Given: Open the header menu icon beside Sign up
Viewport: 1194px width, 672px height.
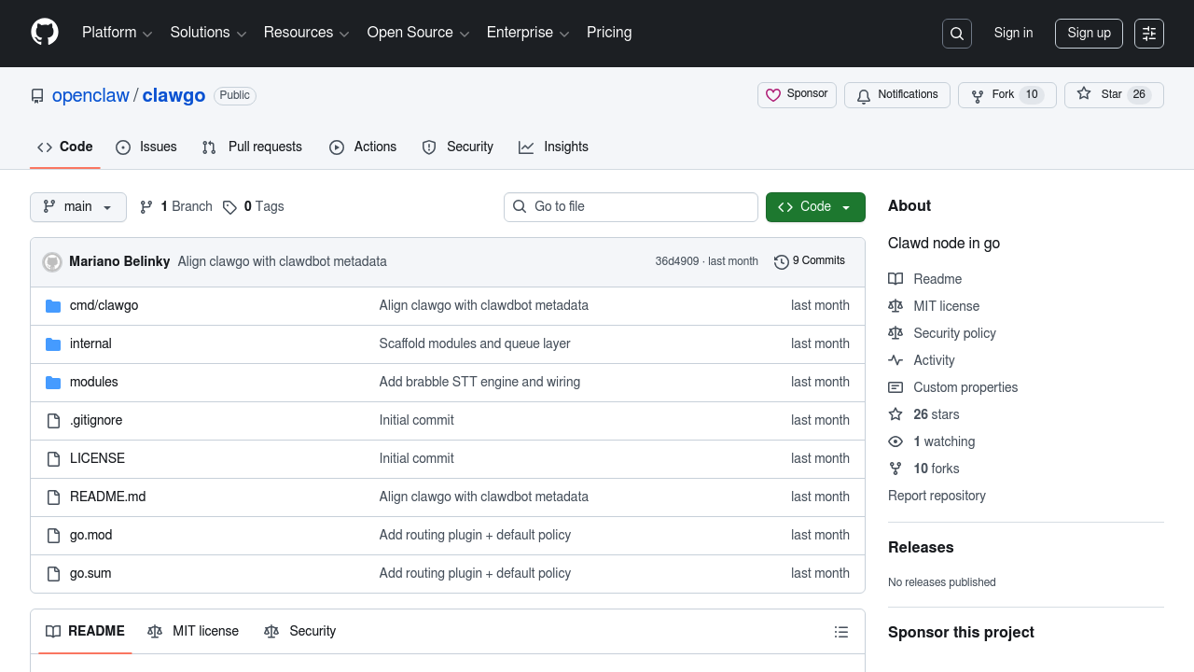Looking at the screenshot, I should pos(1149,34).
